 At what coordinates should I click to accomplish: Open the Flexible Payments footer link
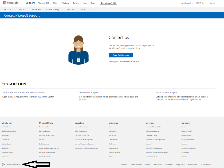tap(45, 157)
